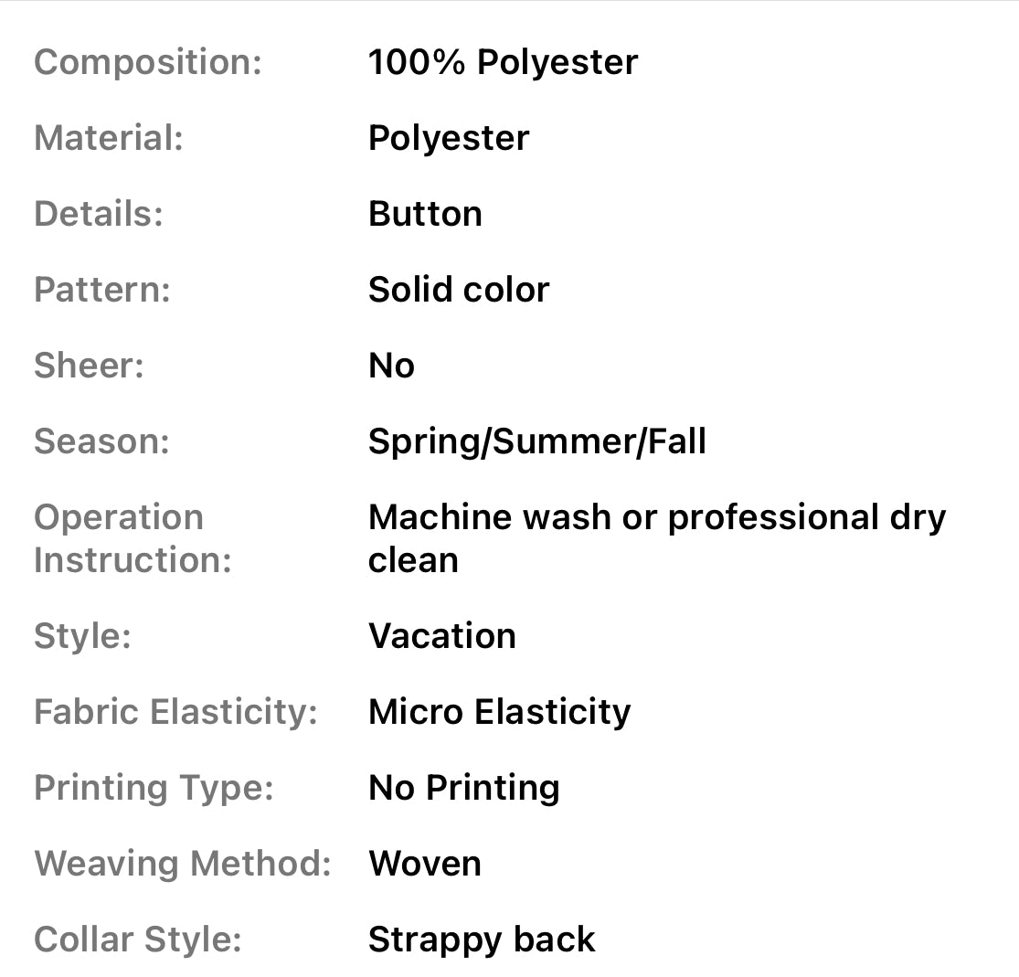Click the No Printing value
The height and width of the screenshot is (977, 1019).
[x=464, y=788]
